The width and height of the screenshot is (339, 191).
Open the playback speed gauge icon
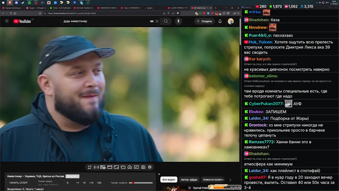click(x=130, y=167)
